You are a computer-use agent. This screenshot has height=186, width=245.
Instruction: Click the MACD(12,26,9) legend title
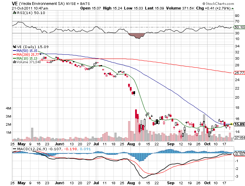click(32, 149)
